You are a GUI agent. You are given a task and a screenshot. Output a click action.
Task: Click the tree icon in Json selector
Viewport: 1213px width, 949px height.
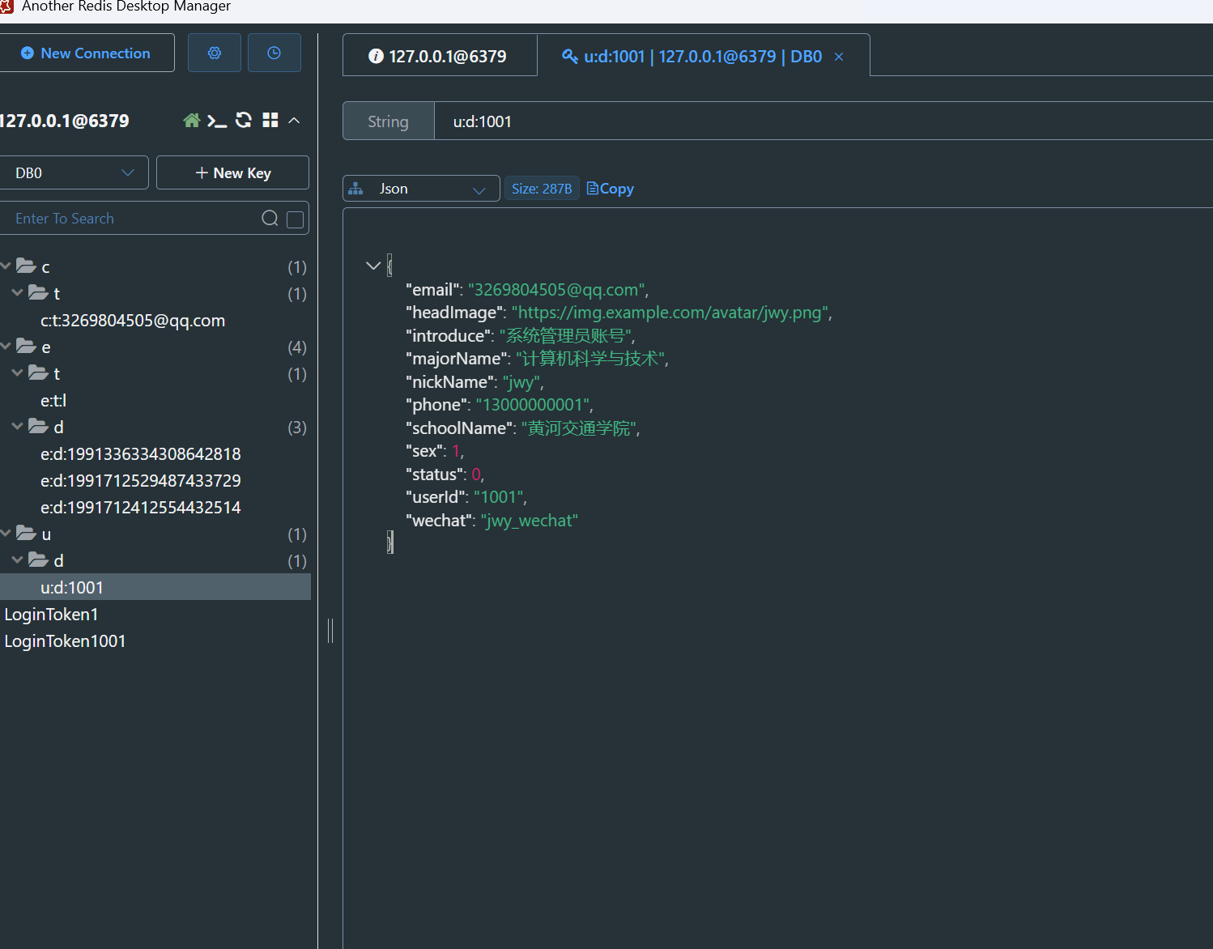point(355,189)
